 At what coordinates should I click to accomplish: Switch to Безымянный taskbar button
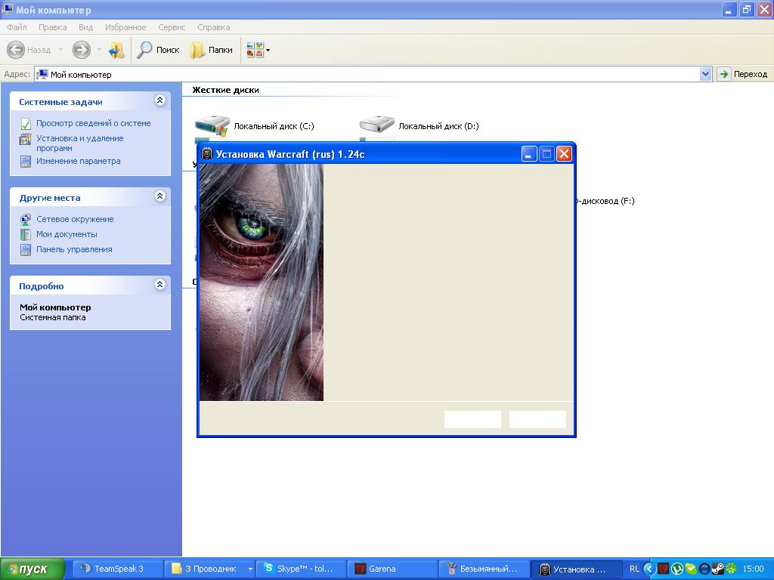click(x=485, y=569)
